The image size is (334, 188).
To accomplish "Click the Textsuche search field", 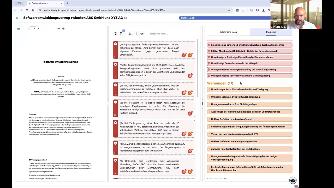I will [171, 34].
